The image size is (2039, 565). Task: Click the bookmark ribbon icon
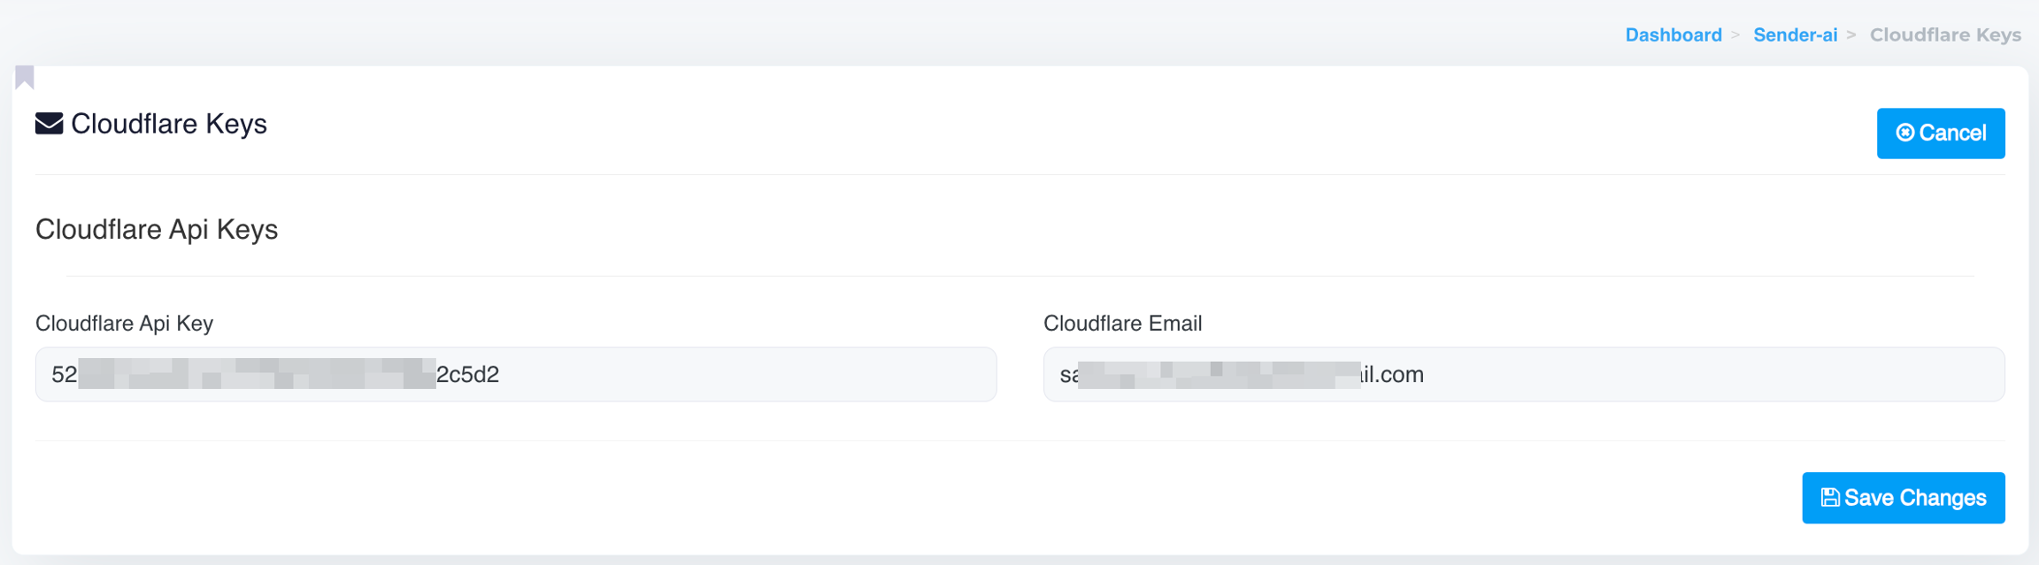coord(25,78)
